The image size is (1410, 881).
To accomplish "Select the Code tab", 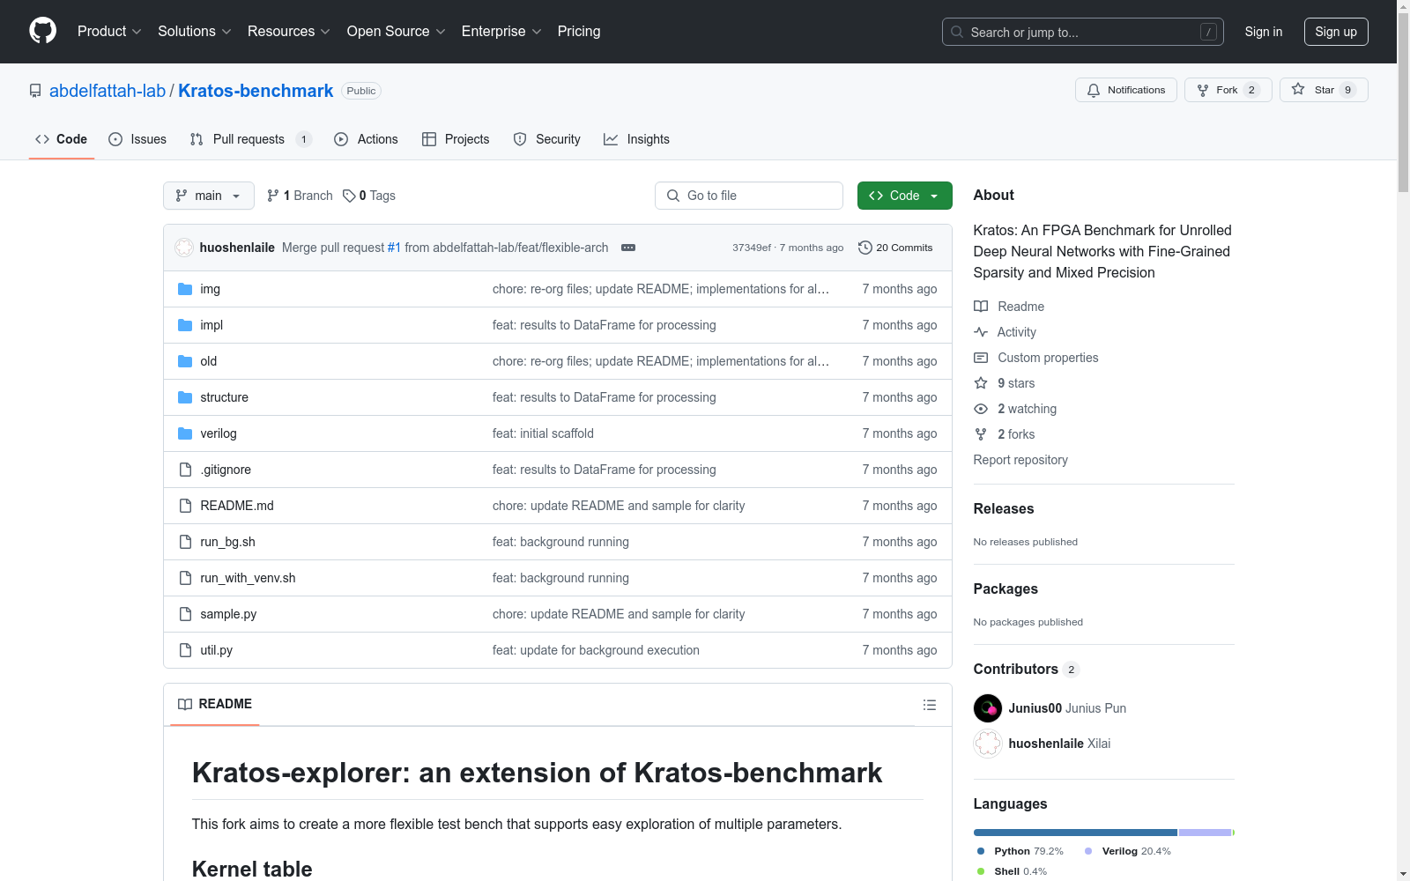I will point(61,139).
